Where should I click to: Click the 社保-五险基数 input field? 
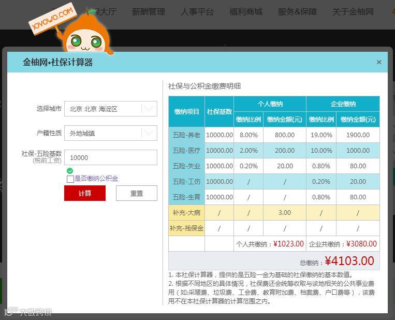click(111, 157)
